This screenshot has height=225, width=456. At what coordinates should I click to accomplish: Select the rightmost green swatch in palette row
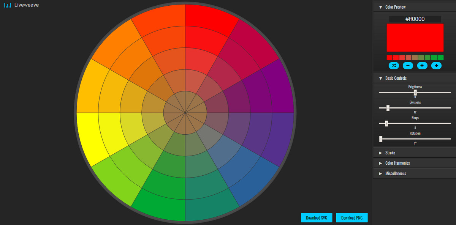click(x=441, y=58)
